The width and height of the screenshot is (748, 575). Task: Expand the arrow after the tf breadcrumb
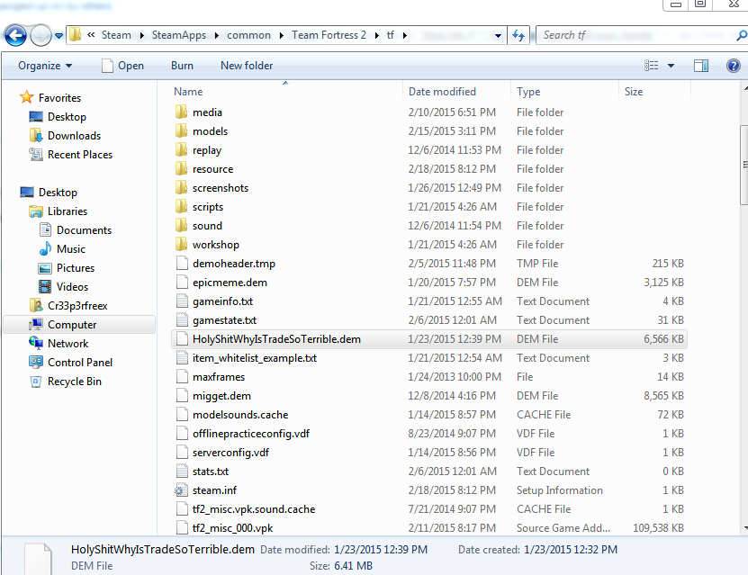point(404,36)
